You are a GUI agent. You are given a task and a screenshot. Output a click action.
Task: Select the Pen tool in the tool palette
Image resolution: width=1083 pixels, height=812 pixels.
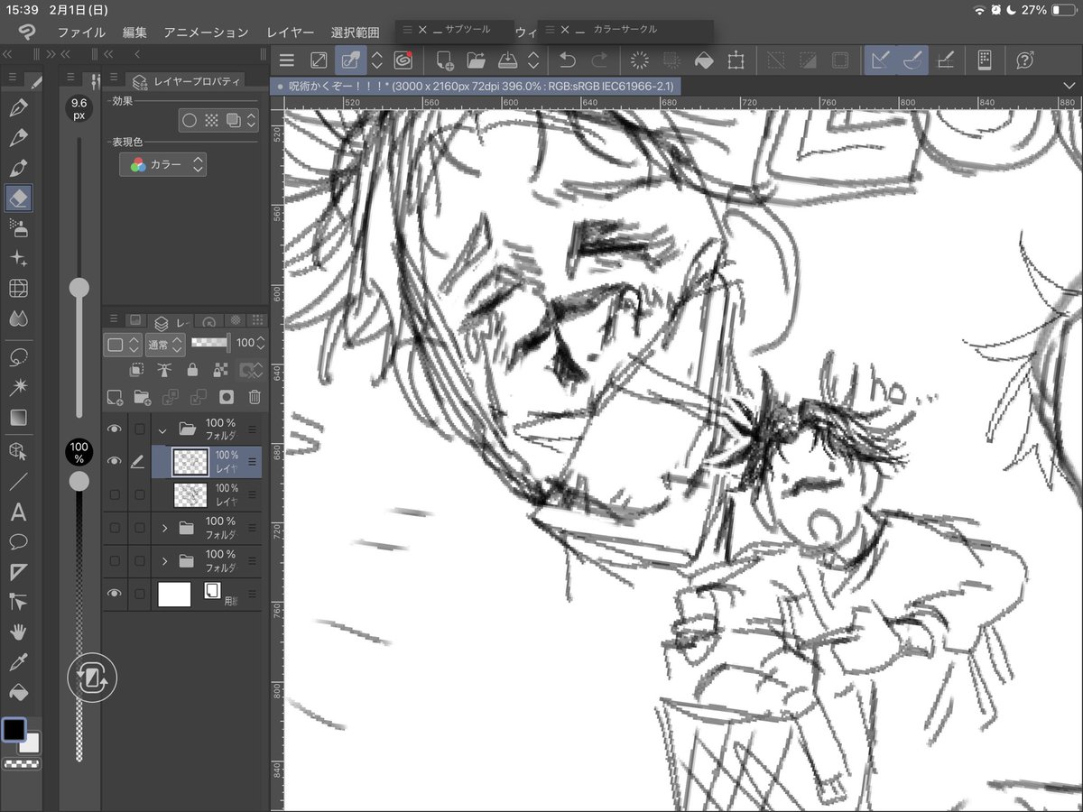pos(18,109)
